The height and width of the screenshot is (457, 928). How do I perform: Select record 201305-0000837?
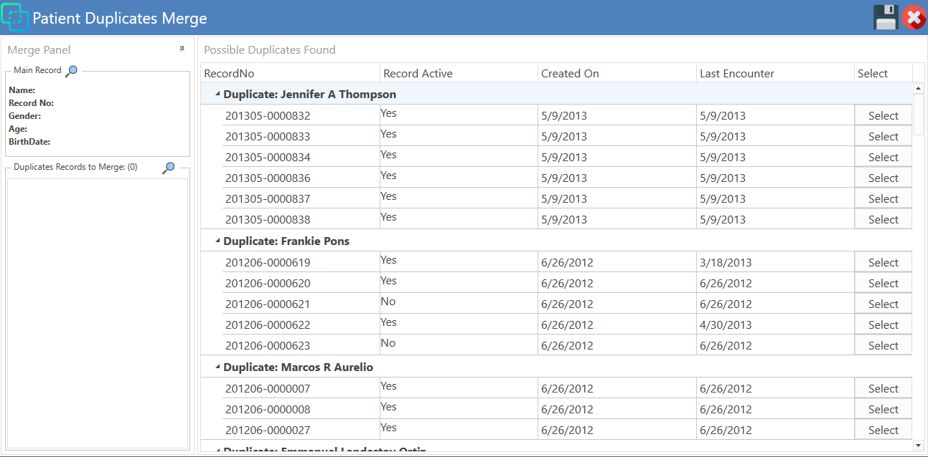tap(883, 198)
